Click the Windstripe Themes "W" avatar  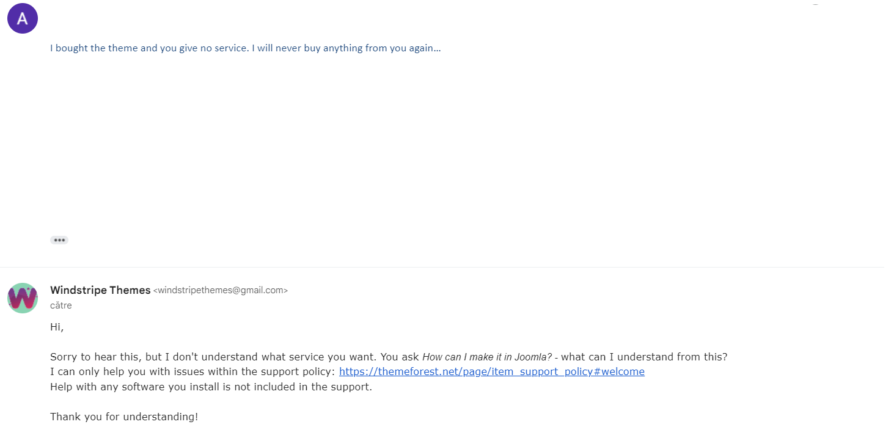click(23, 298)
